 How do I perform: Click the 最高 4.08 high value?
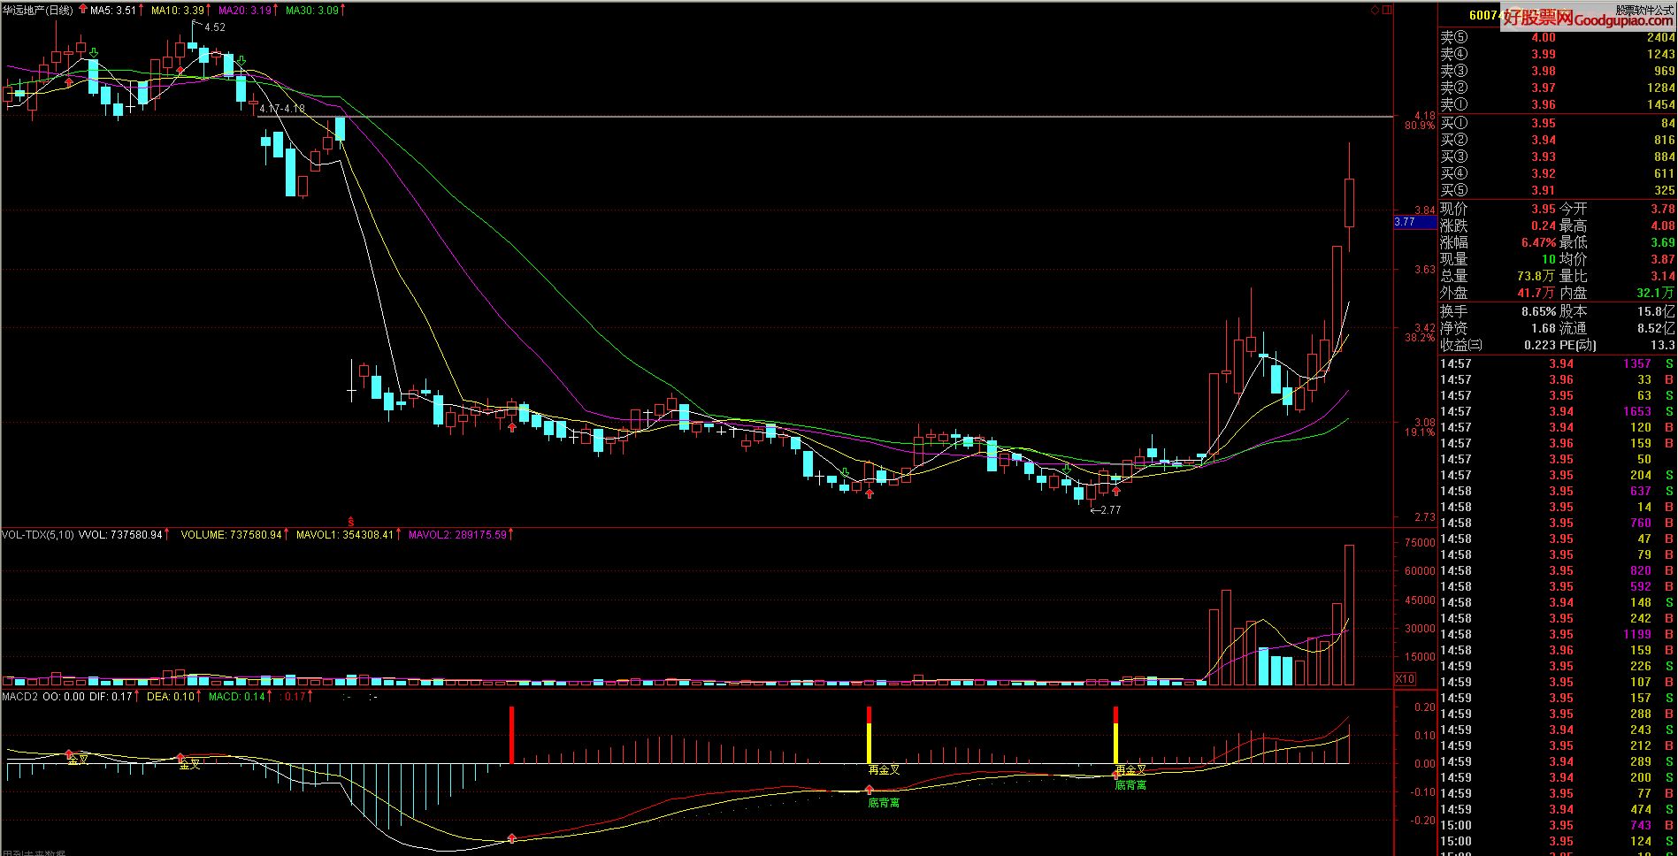[1662, 225]
